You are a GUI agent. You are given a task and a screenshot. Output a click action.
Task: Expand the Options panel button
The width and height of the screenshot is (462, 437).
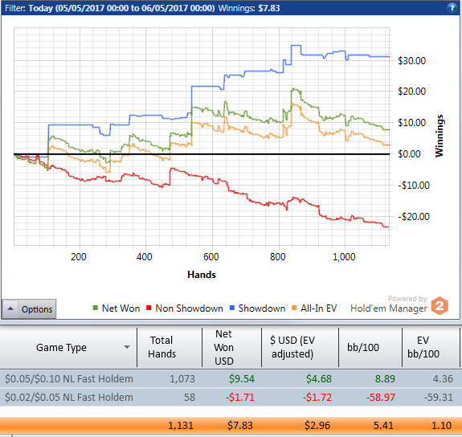(29, 308)
